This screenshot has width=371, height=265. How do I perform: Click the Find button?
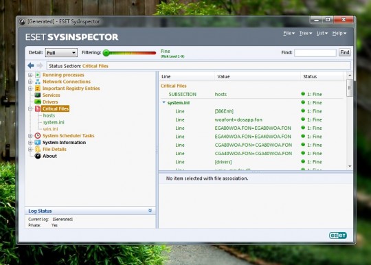[344, 52]
